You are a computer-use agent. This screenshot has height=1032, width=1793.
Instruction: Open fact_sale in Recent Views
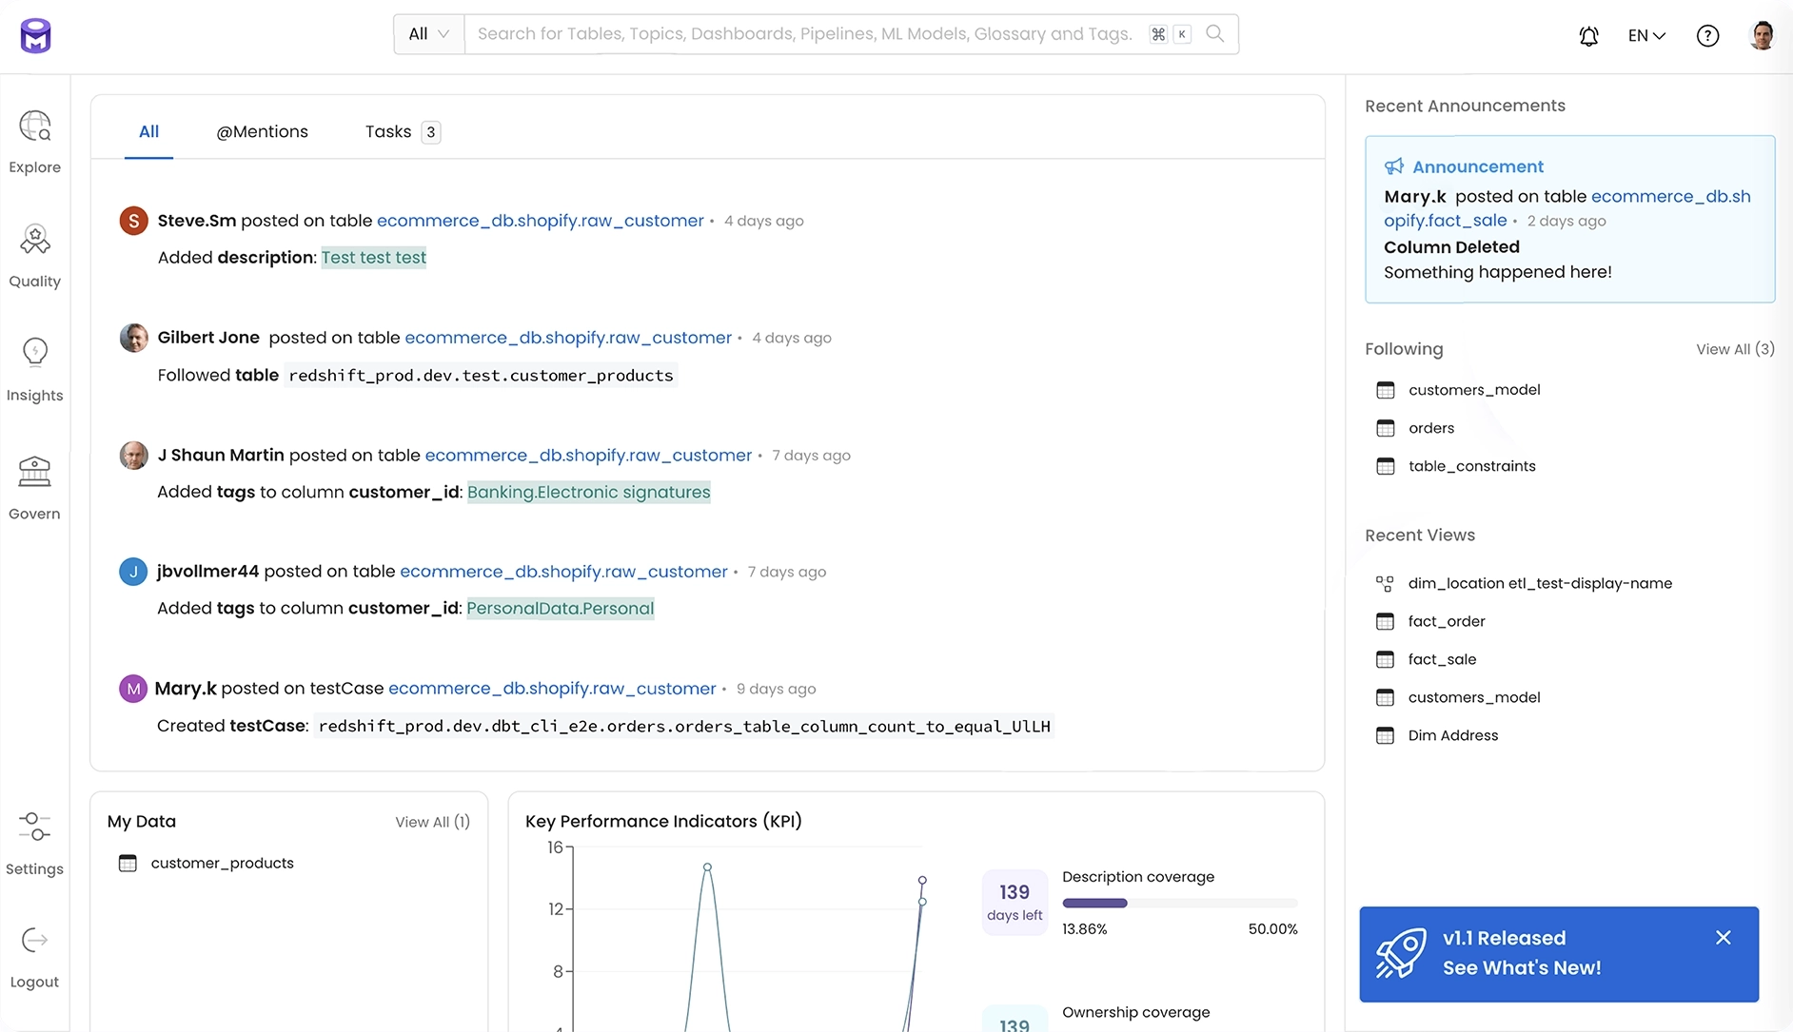pos(1443,659)
